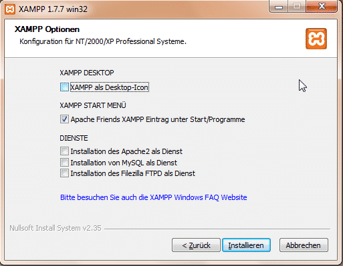
Task: Select the XAMPP DESKTOP heading text
Action: coord(87,73)
